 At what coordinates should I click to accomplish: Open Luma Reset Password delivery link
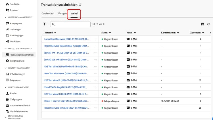tap(66, 39)
